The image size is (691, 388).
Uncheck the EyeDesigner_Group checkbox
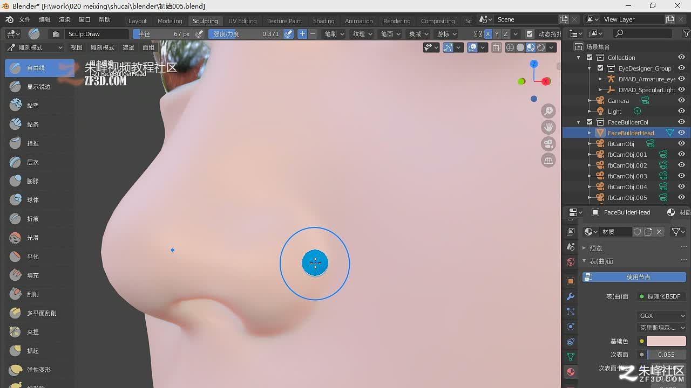tap(600, 68)
